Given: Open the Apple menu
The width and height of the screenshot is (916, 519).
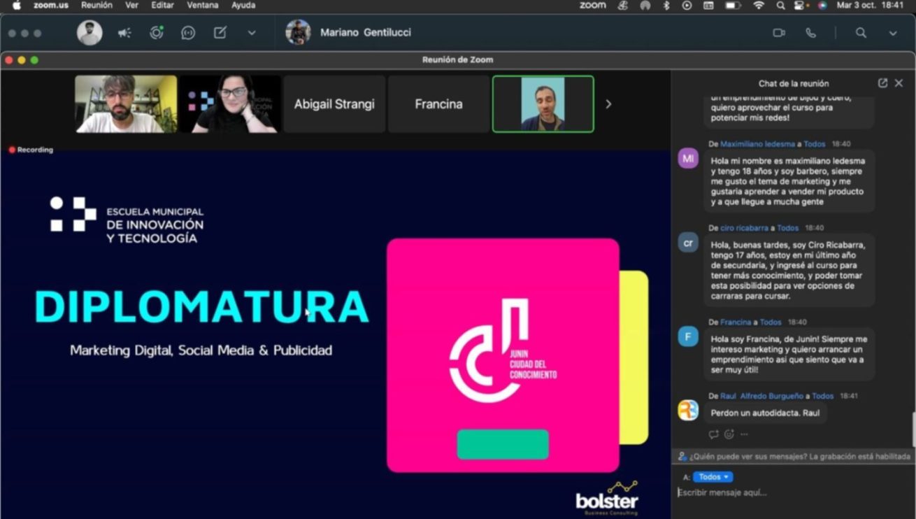Looking at the screenshot, I should [17, 5].
